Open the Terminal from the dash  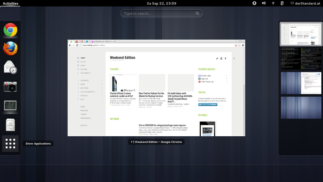[10, 106]
